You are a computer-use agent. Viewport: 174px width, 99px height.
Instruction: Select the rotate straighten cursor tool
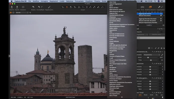pyautogui.click(x=79, y=7)
